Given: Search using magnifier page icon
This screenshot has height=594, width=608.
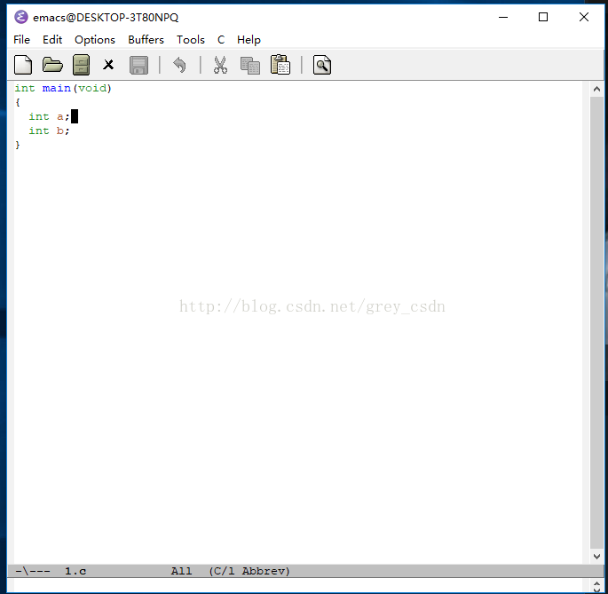Looking at the screenshot, I should click(322, 65).
